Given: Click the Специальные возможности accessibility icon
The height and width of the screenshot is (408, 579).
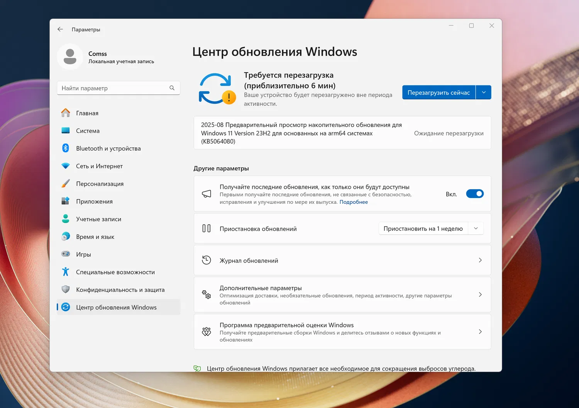Looking at the screenshot, I should [x=66, y=272].
